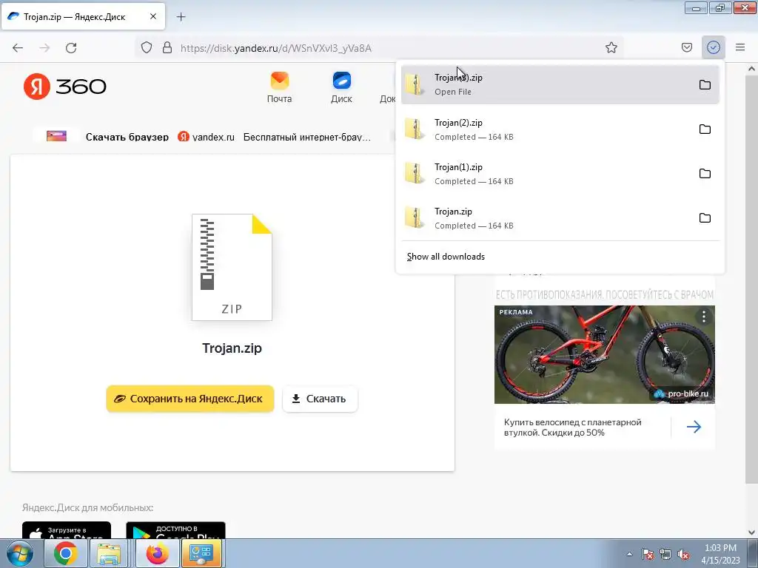Open Google Chrome from the taskbar
758x568 pixels.
point(66,553)
